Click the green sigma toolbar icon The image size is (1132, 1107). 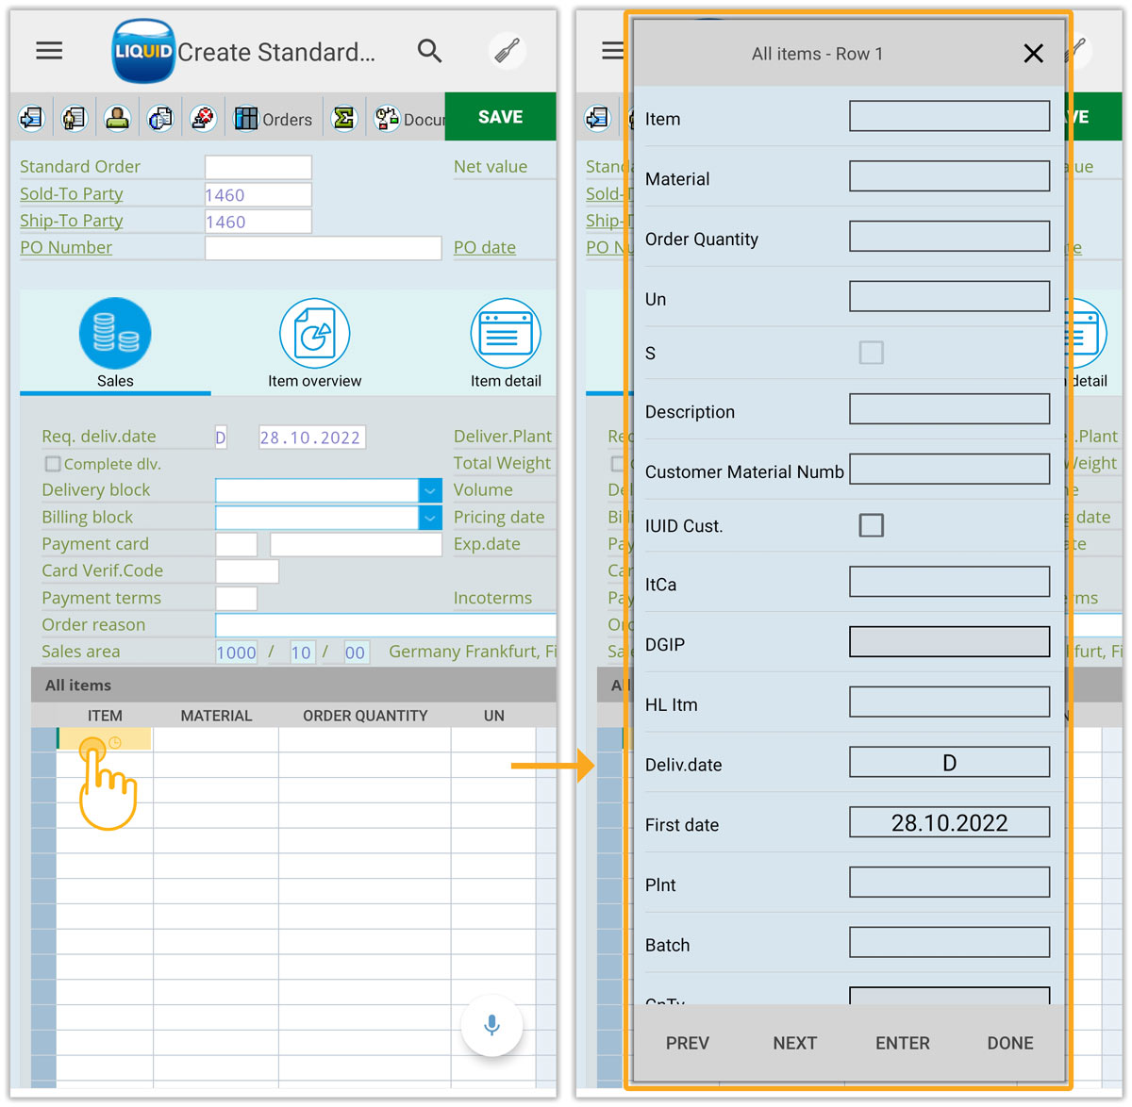[344, 118]
